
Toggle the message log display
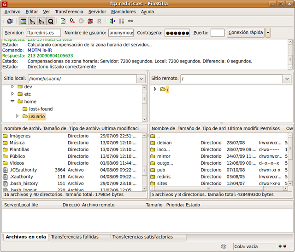(24, 21)
